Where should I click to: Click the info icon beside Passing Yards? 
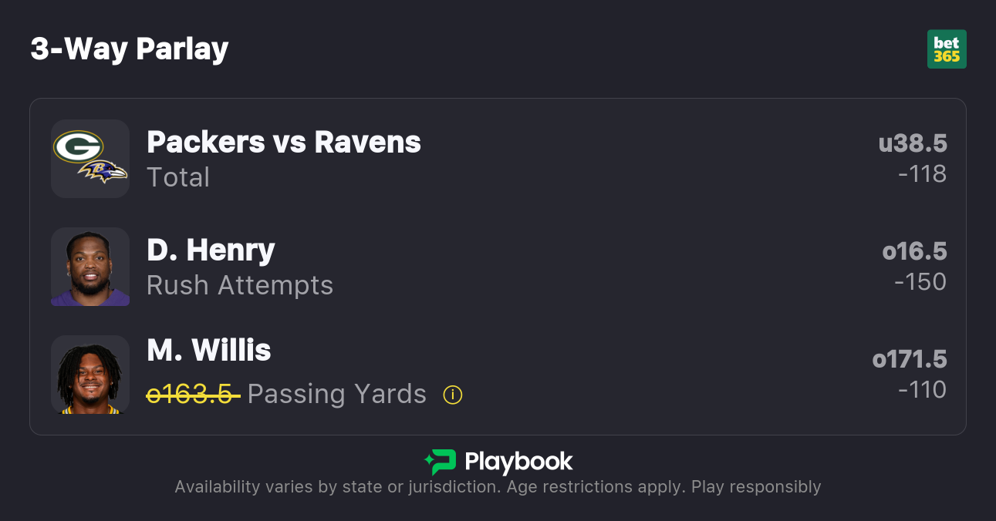[453, 395]
